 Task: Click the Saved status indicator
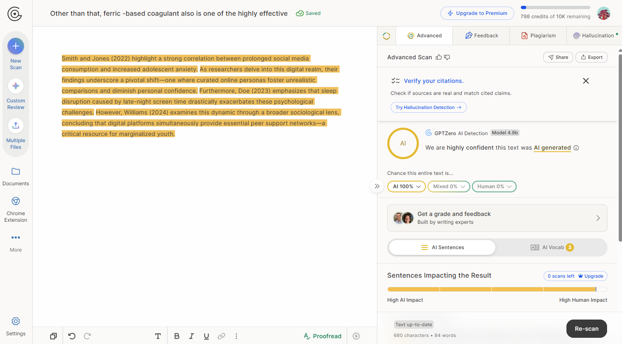point(308,13)
